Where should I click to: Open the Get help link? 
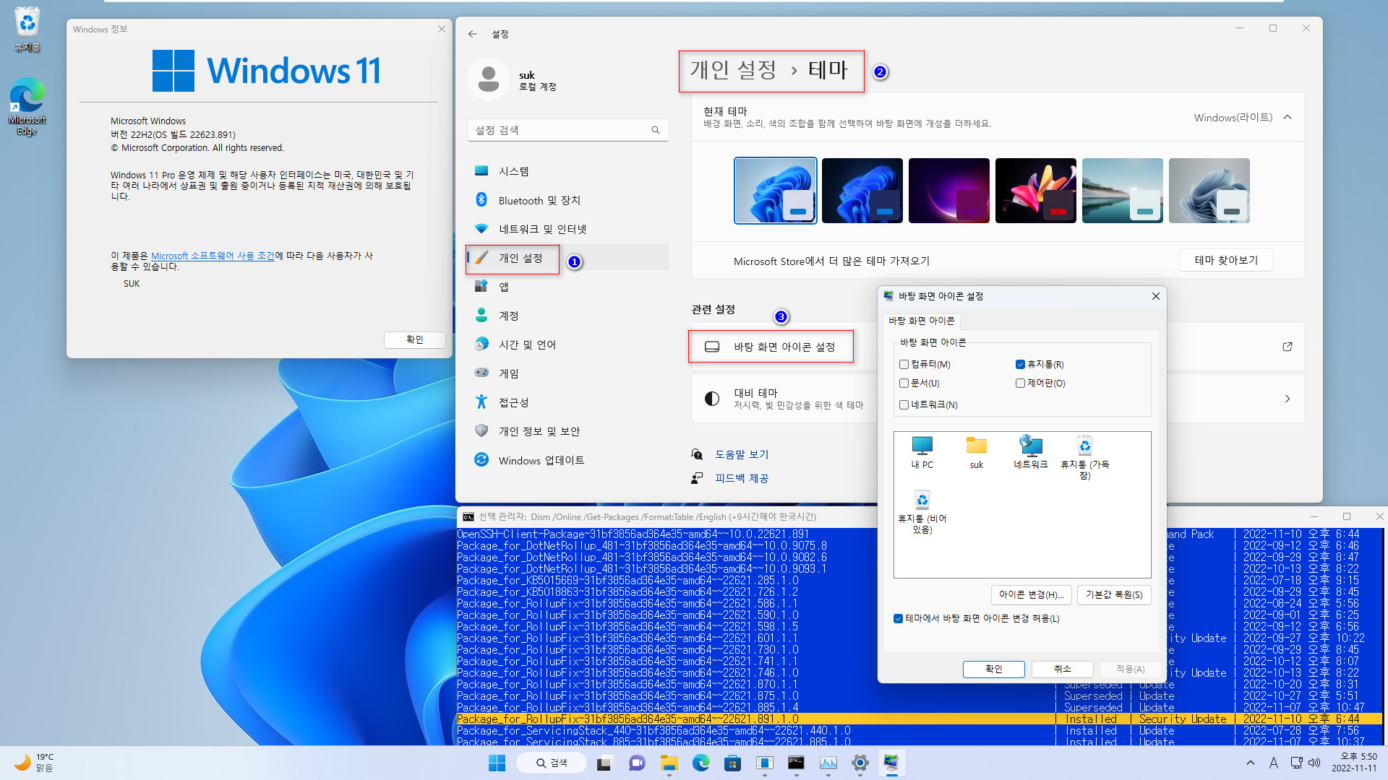pyautogui.click(x=742, y=454)
